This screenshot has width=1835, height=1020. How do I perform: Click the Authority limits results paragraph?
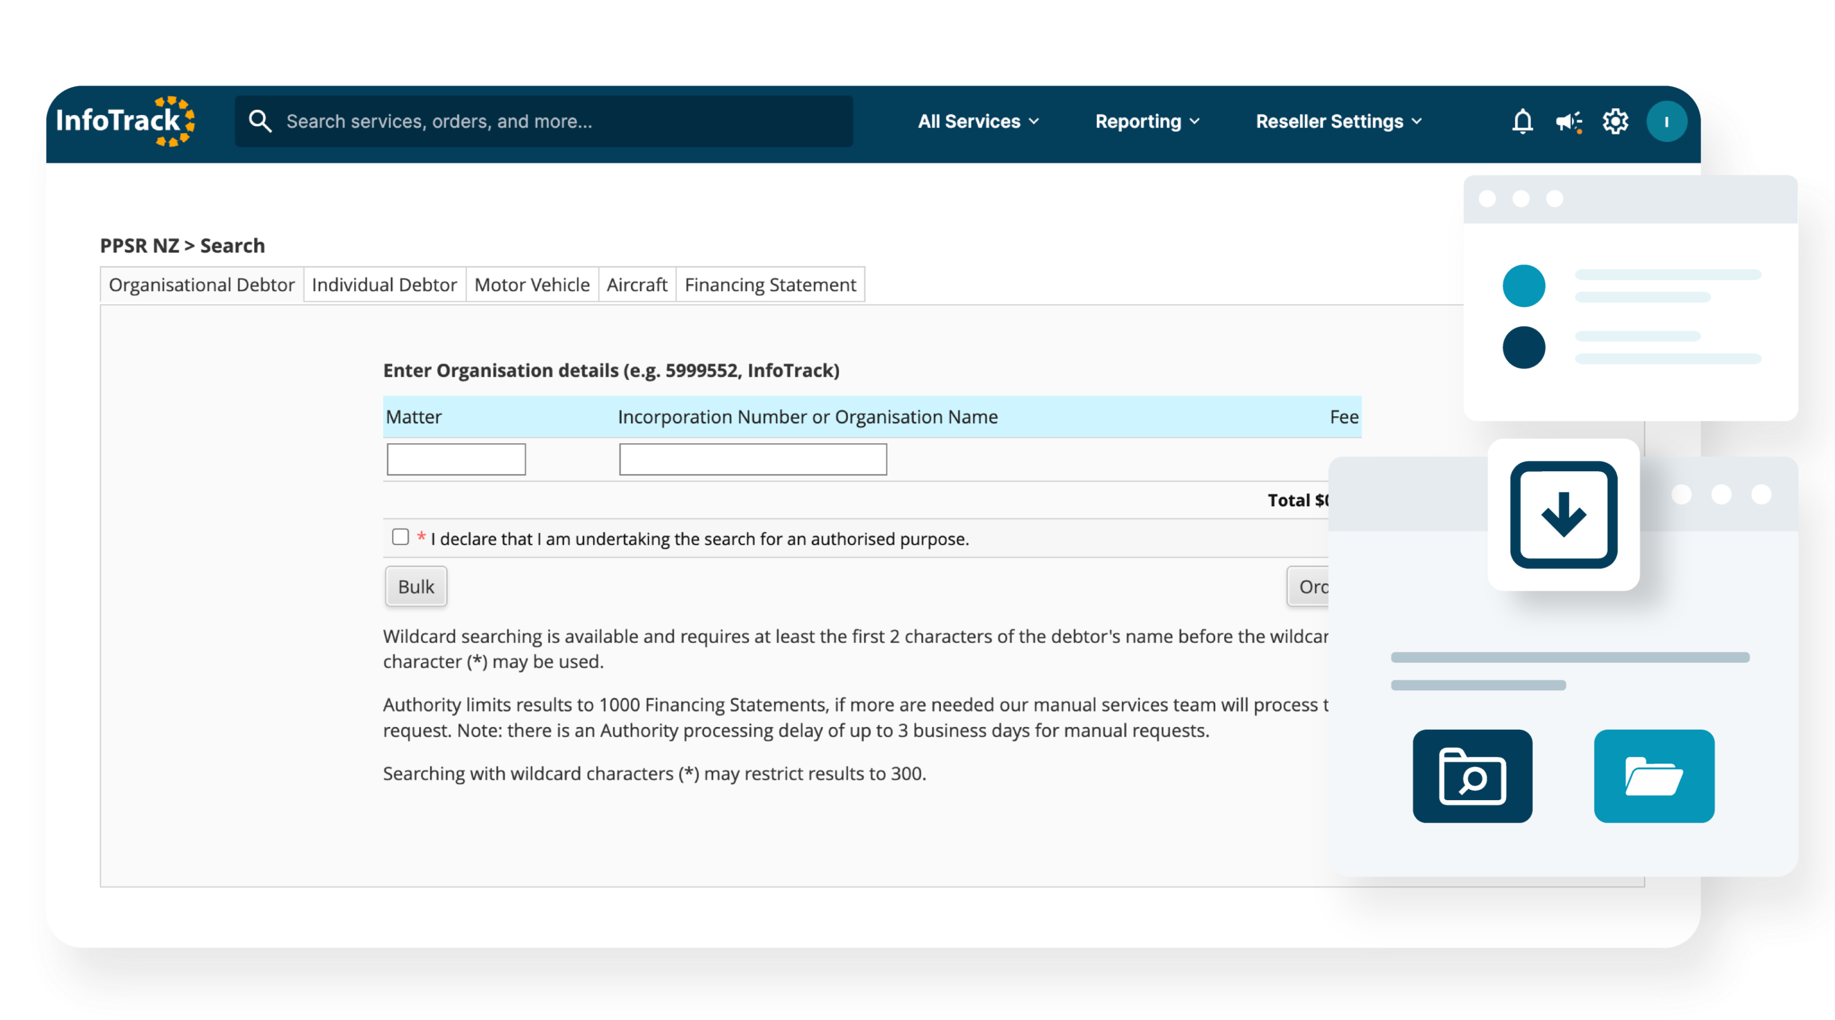pos(856,718)
